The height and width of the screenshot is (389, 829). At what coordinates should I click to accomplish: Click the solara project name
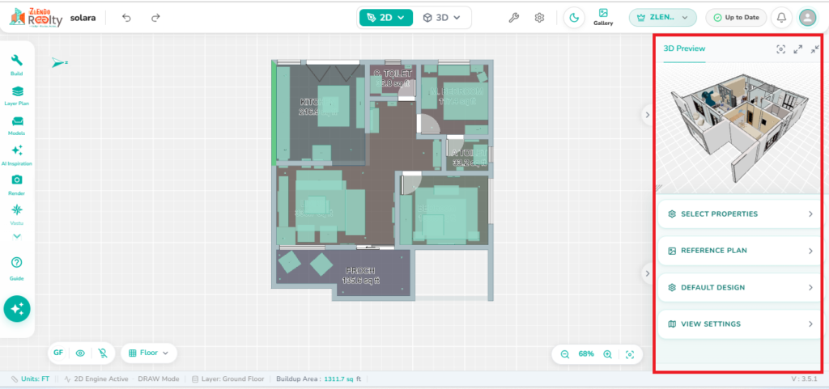[83, 18]
